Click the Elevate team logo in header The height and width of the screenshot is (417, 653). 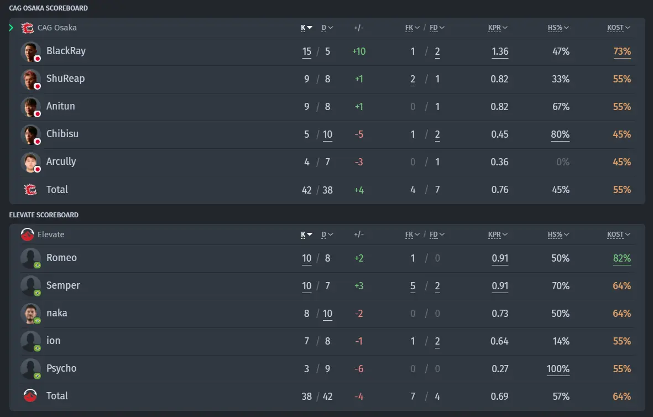28,234
